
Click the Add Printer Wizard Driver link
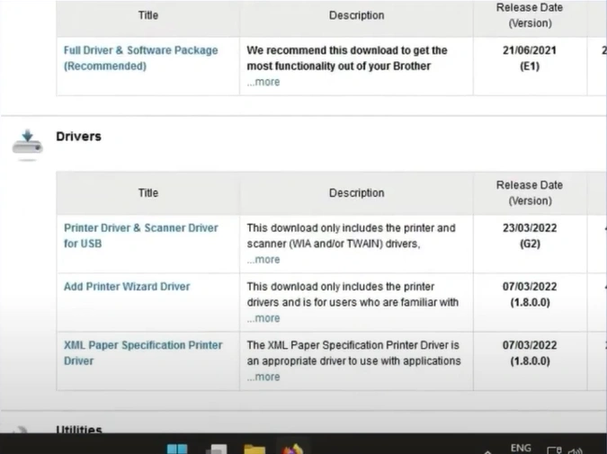[127, 287]
